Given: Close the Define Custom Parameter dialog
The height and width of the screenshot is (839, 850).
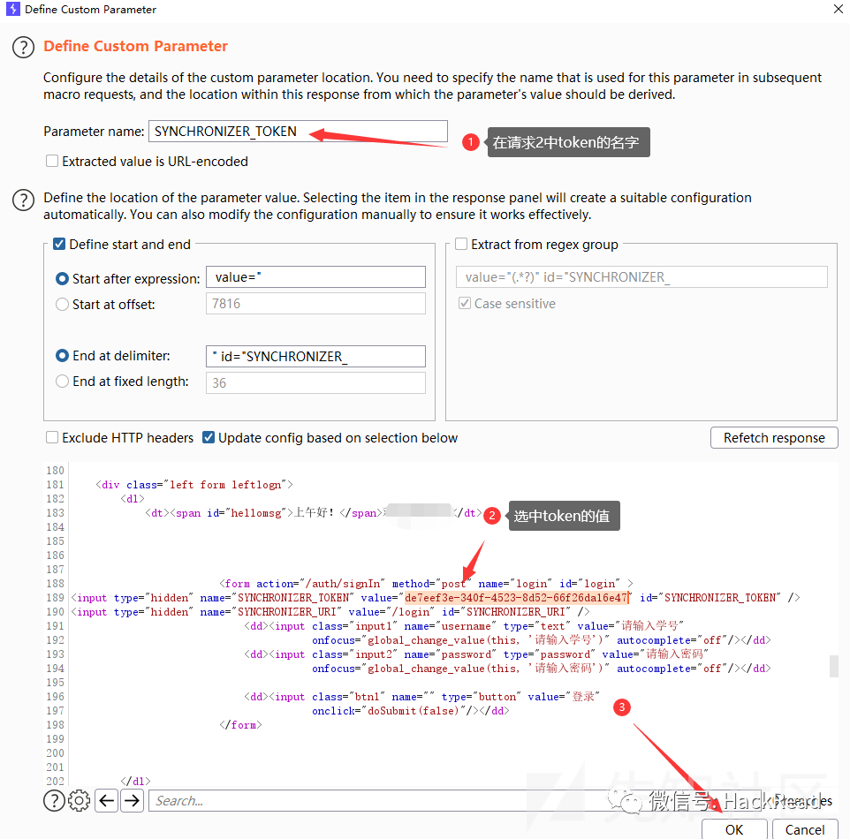Looking at the screenshot, I should 839,9.
